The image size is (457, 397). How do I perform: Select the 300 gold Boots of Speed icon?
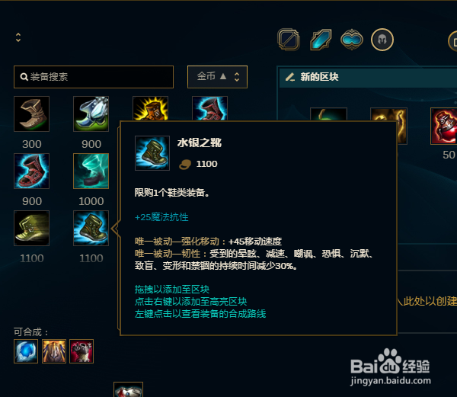31,114
